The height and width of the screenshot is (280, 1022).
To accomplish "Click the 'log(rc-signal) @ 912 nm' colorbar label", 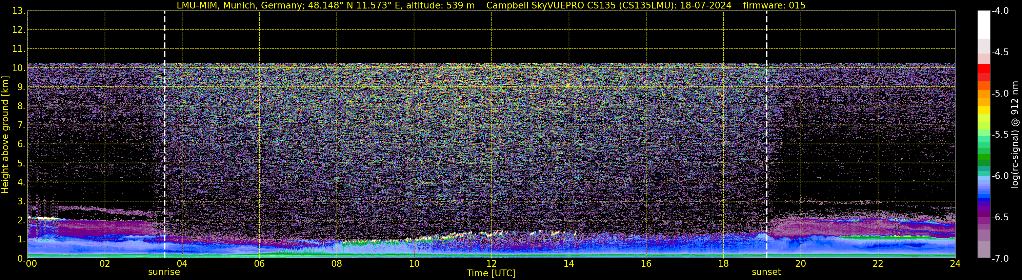I will [1015, 135].
